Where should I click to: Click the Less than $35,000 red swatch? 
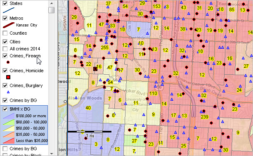tap(9, 140)
